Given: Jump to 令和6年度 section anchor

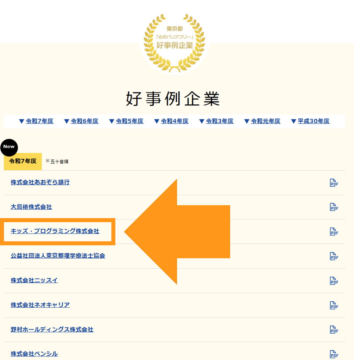Looking at the screenshot, I should pos(84,121).
